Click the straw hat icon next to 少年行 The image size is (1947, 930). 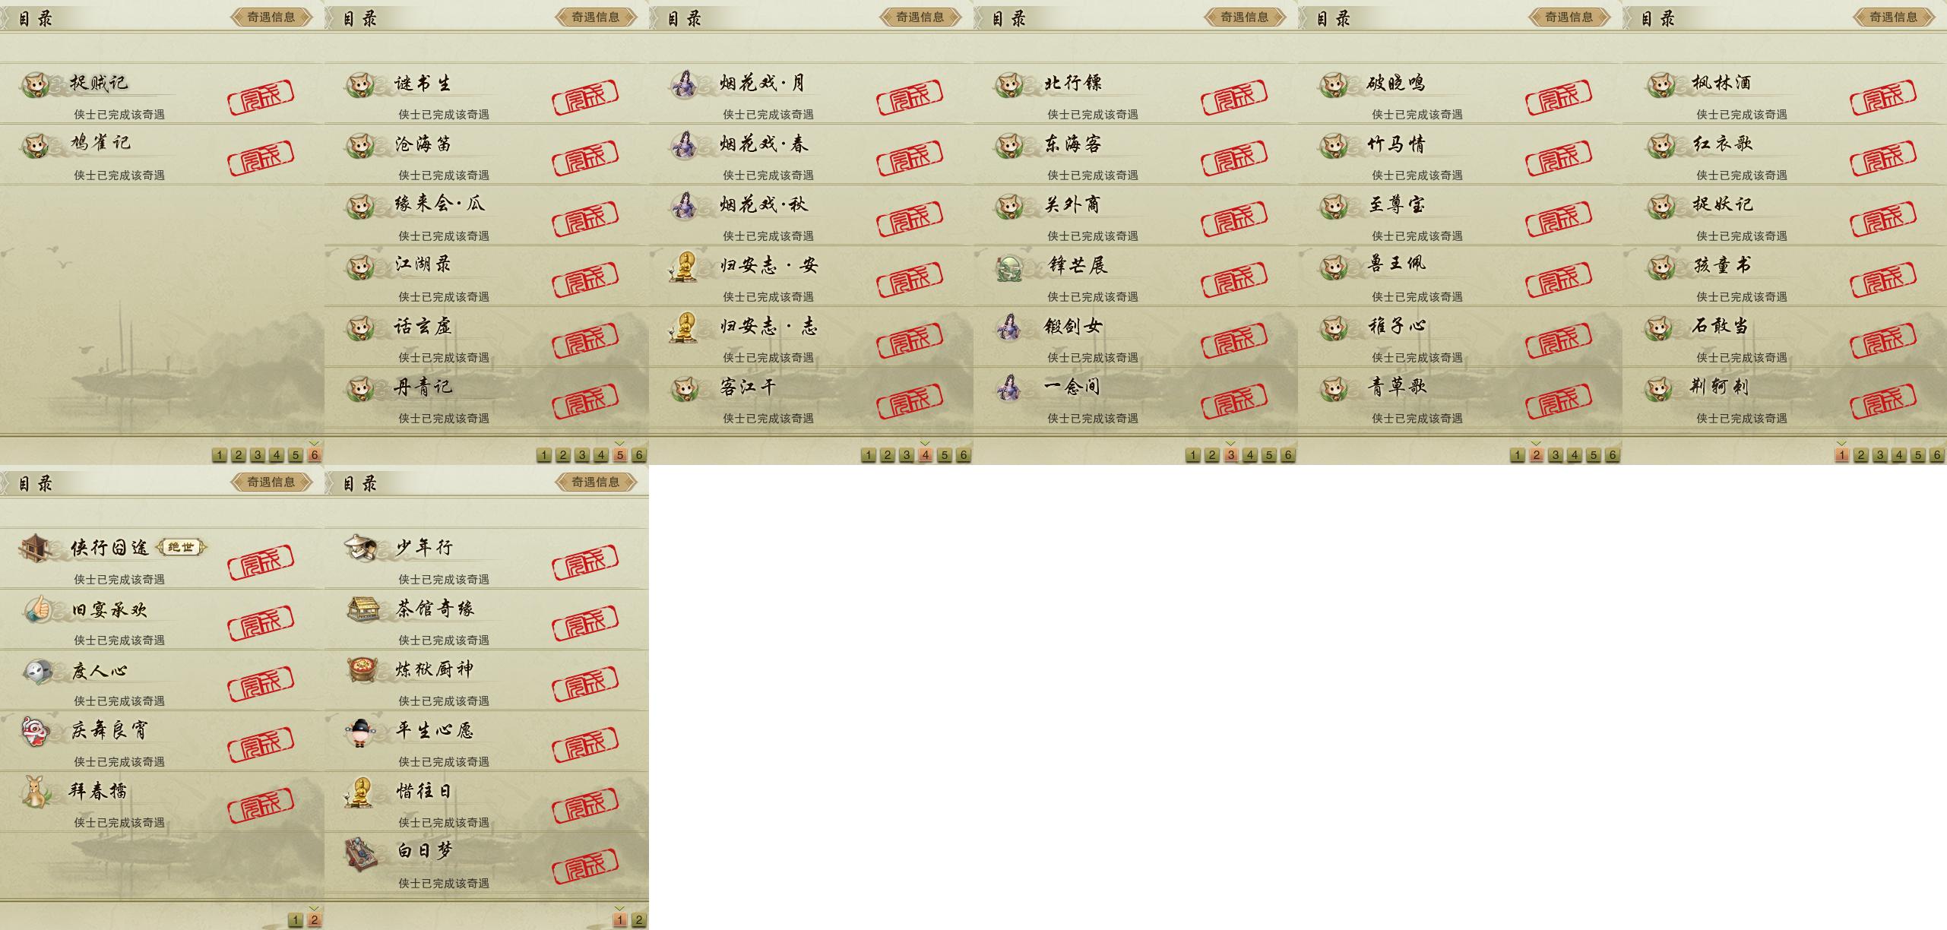coord(360,547)
